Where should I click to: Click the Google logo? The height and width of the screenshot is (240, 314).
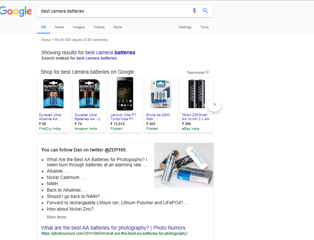[x=16, y=11]
